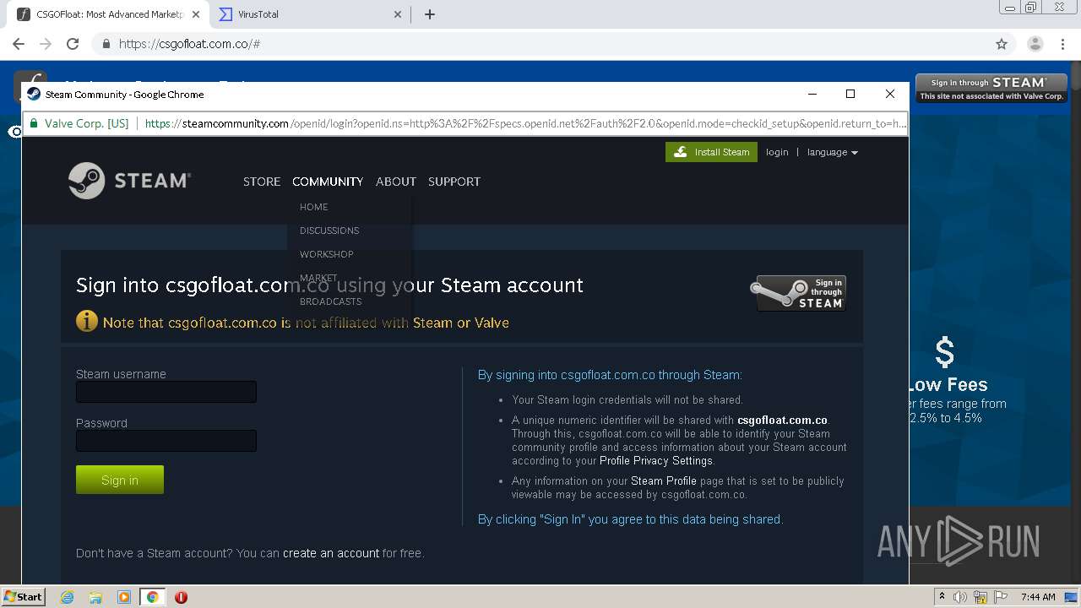The height and width of the screenshot is (608, 1081).
Task: Bookmark this page with the star icon
Action: point(1002,44)
